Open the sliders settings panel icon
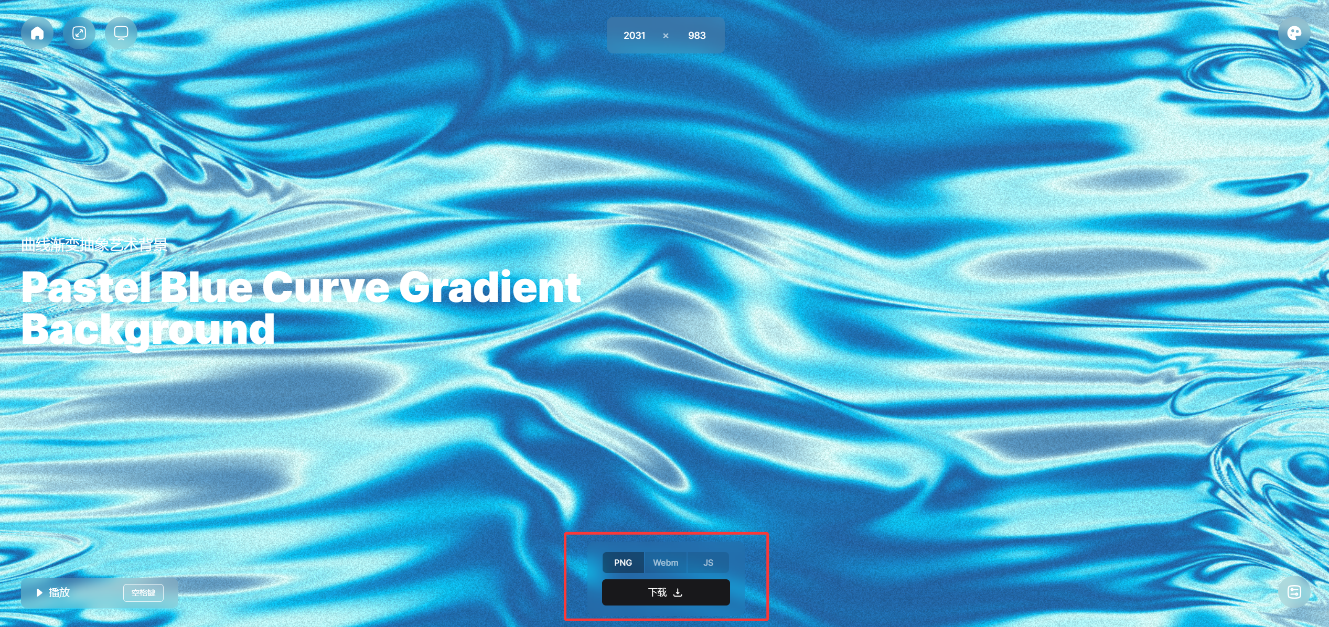 [x=1294, y=592]
